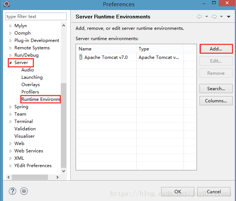This screenshot has height=201, width=236.
Task: Open the forward history dropdown arrow
Action: 221,17
